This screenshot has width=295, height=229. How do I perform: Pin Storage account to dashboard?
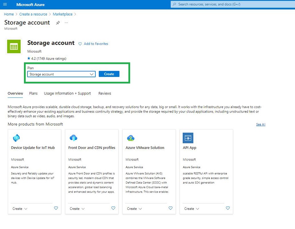tap(58, 23)
